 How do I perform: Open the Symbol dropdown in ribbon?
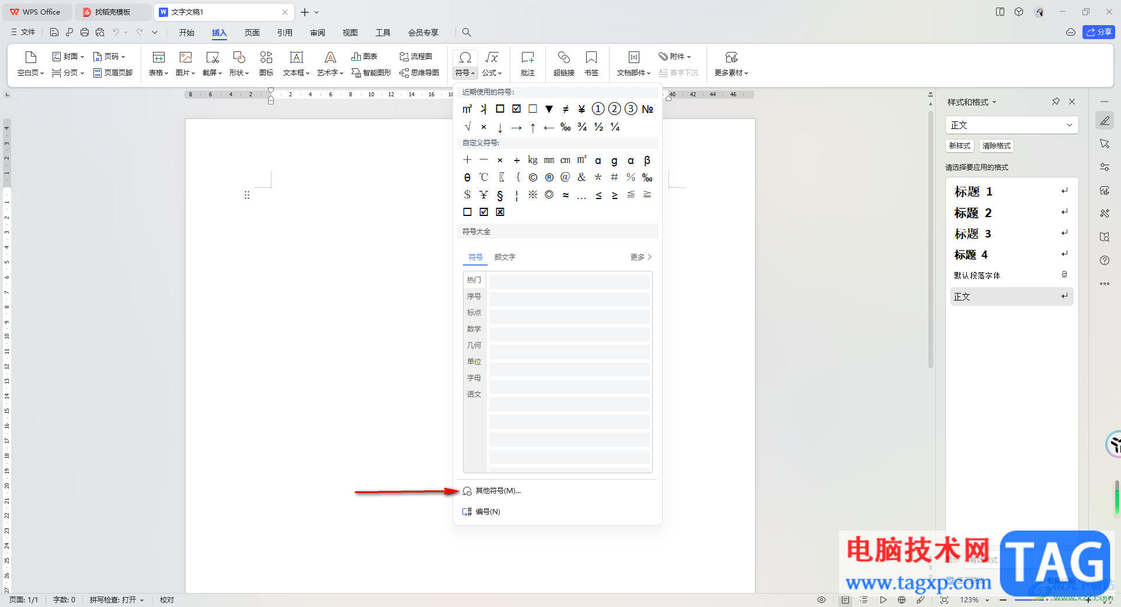465,64
